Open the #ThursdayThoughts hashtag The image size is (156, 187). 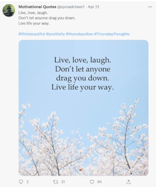(112, 34)
